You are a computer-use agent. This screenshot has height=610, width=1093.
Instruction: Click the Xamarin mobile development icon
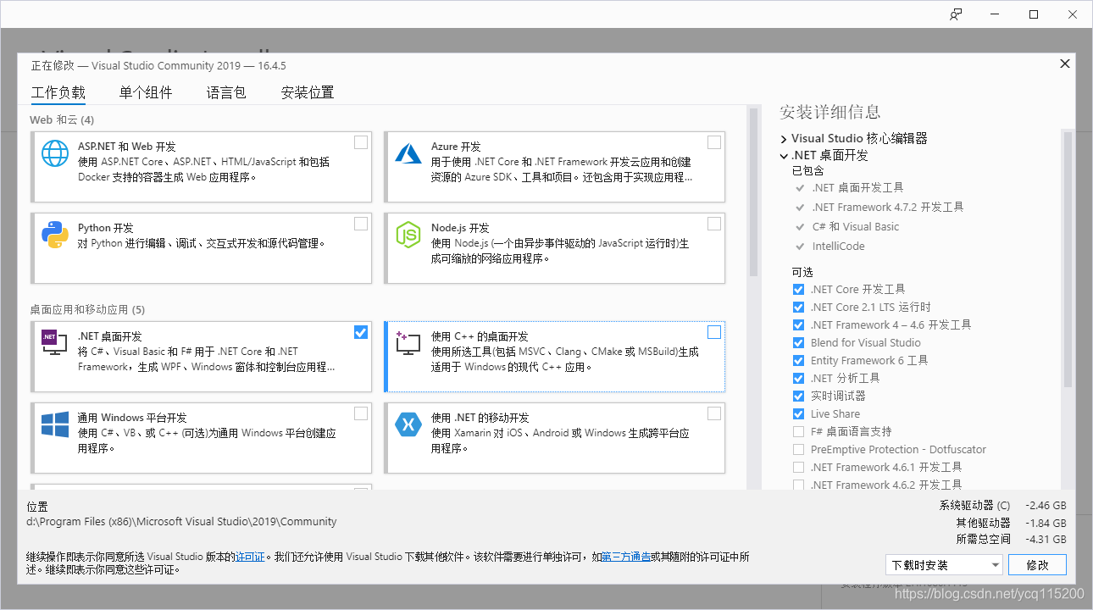coord(408,424)
